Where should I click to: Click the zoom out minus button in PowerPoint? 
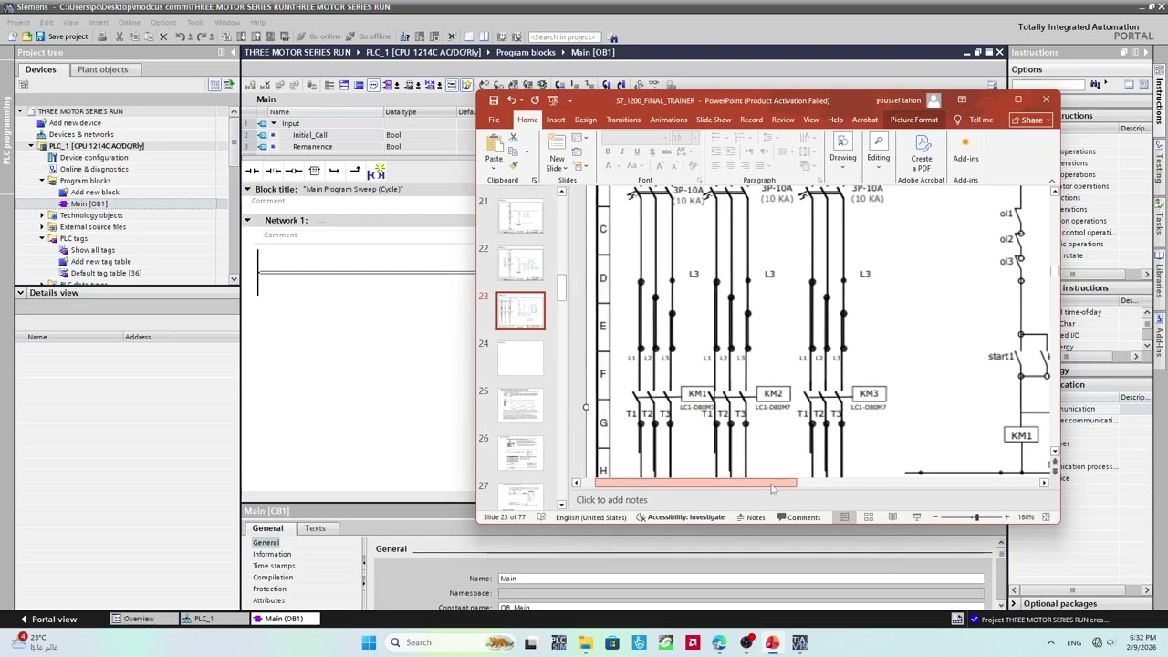(x=937, y=517)
